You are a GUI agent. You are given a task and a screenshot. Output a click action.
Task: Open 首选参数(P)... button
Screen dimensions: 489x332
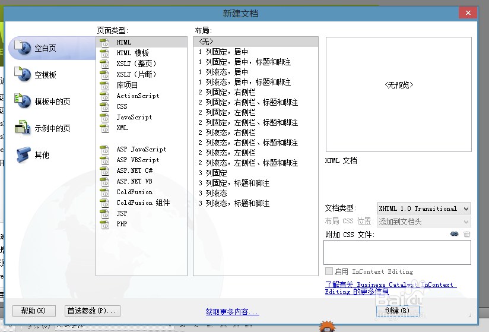[93, 311]
